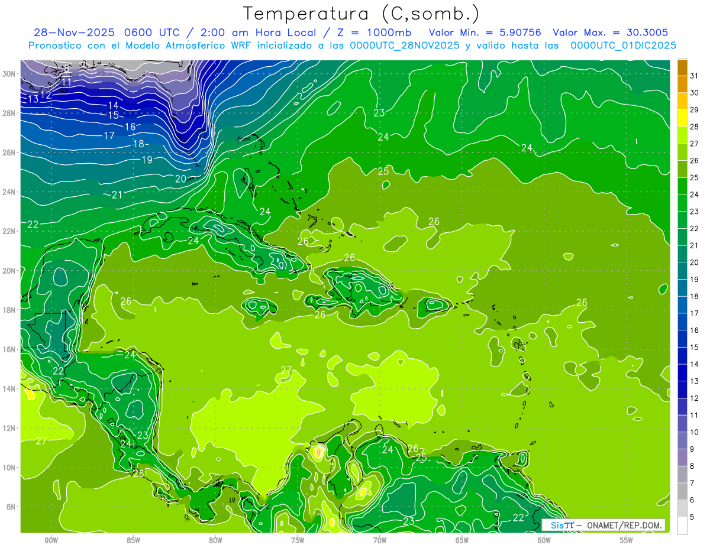Click the '80W' longitude axis label
The image size is (710, 548).
pyautogui.click(x=215, y=540)
